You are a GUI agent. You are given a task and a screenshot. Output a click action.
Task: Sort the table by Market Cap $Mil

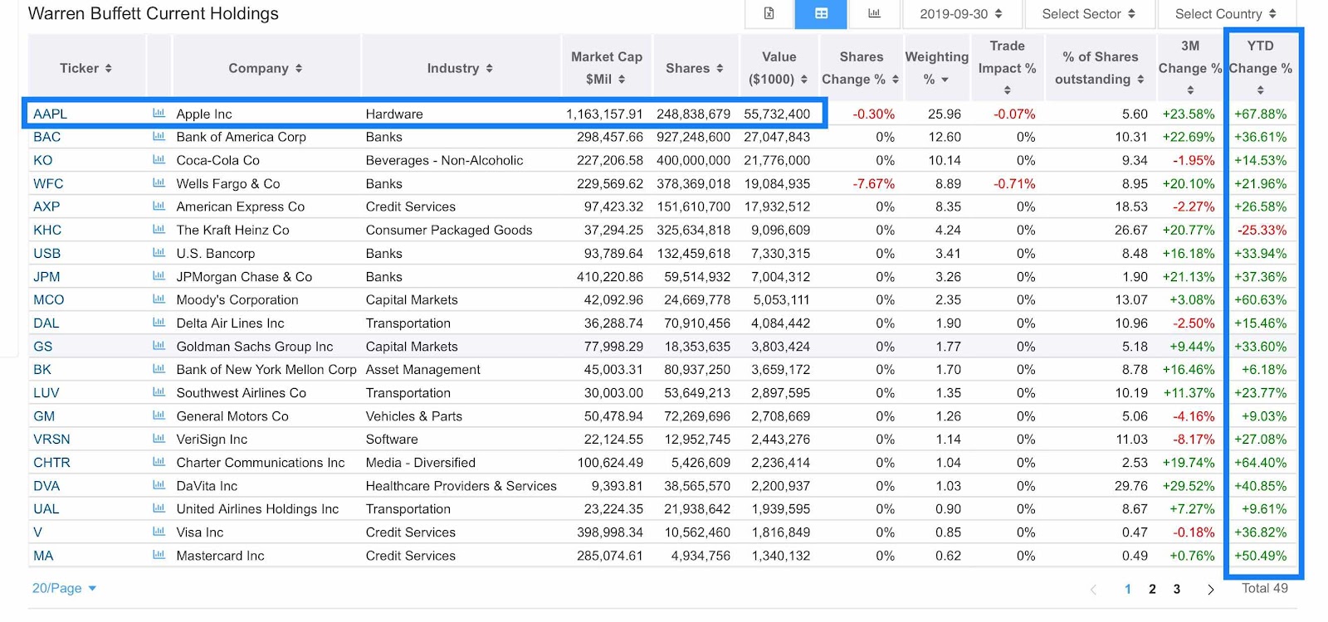pyautogui.click(x=607, y=68)
